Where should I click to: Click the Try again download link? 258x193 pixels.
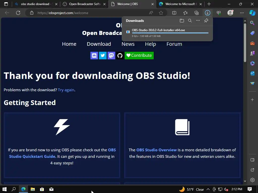point(66,90)
